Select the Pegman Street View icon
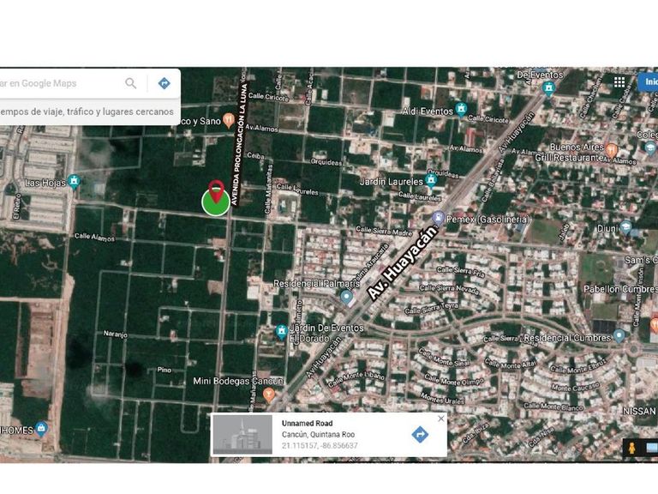658x494 pixels. point(632,449)
